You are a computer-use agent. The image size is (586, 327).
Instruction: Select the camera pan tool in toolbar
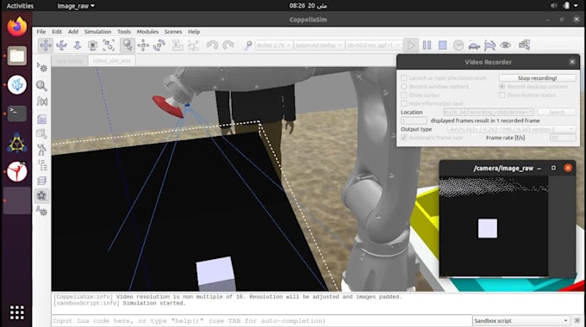[46, 45]
